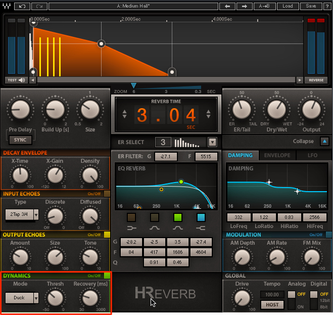Click EQ Q value 0.91
This screenshot has width=333, height=315.
tap(155, 262)
